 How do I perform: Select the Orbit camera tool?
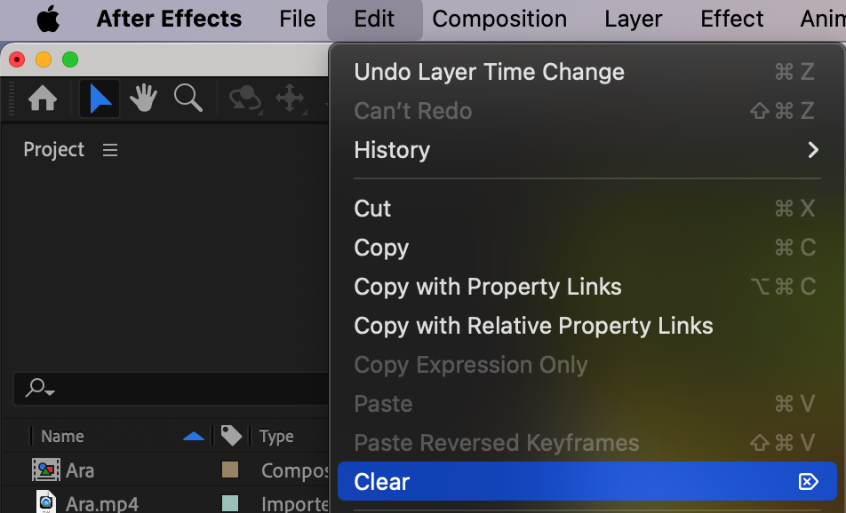coord(245,99)
